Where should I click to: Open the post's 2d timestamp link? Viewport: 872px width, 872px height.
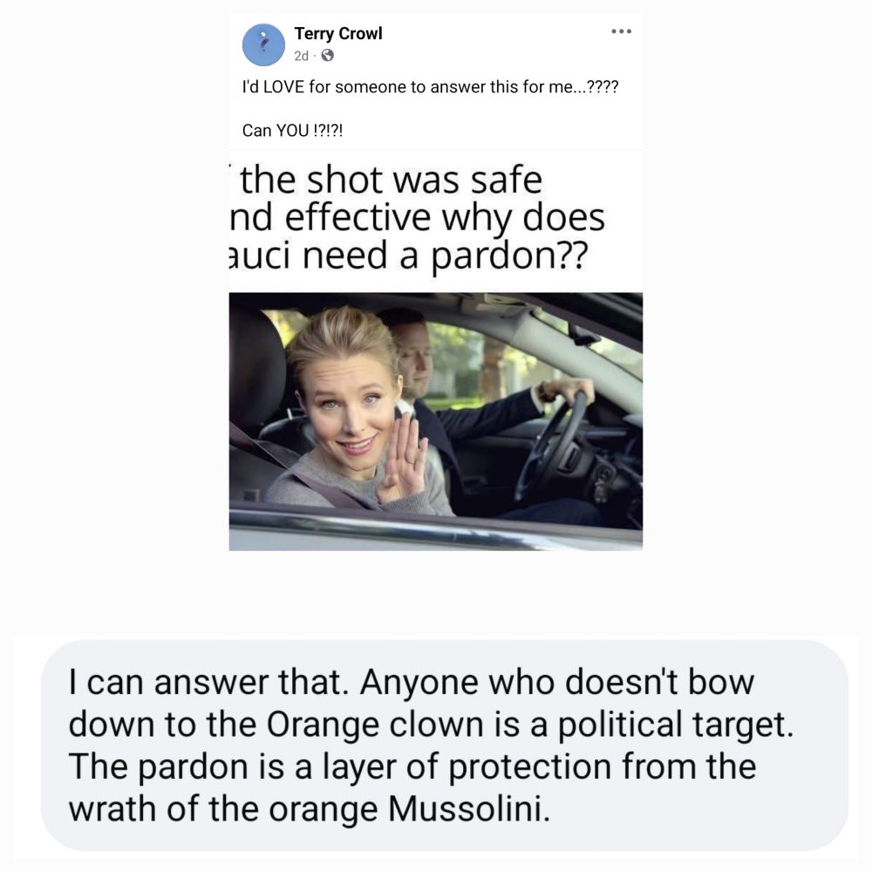[x=301, y=56]
